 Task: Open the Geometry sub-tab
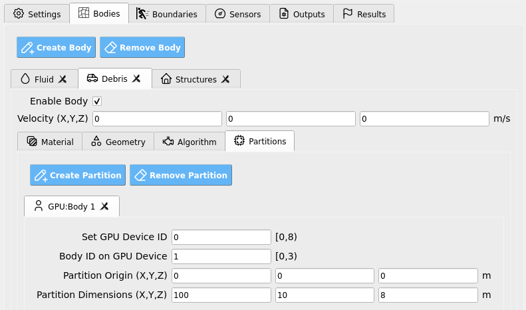[118, 142]
